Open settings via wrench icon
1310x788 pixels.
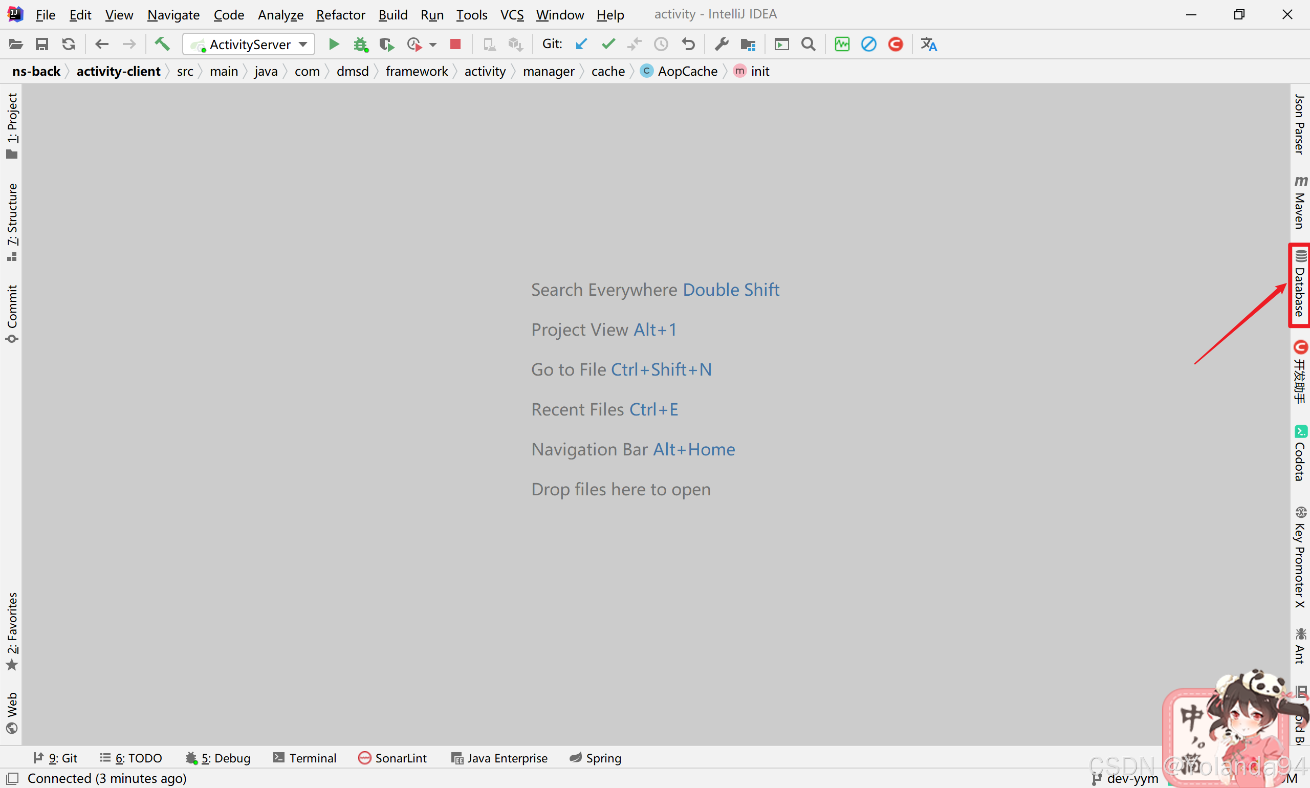point(721,44)
